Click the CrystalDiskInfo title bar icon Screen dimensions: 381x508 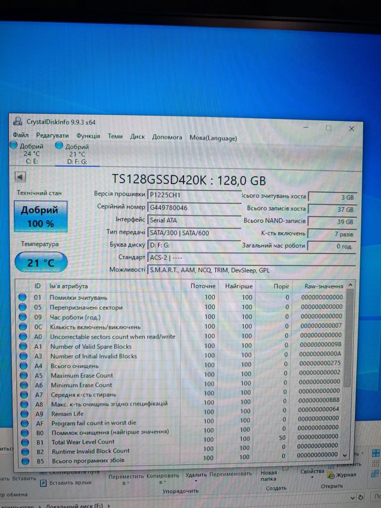tap(18, 121)
